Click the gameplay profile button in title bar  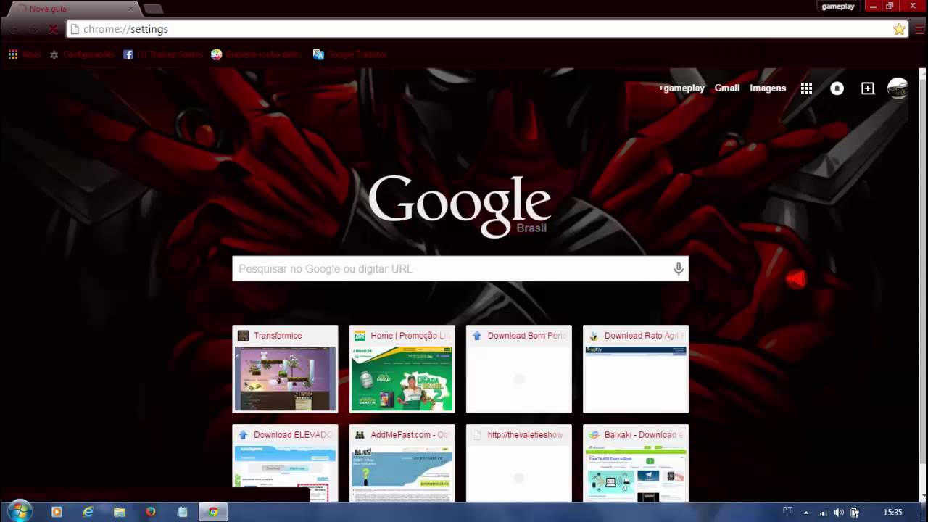pos(838,6)
